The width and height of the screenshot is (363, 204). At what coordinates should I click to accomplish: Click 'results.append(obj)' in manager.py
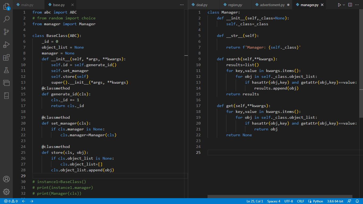(x=277, y=88)
